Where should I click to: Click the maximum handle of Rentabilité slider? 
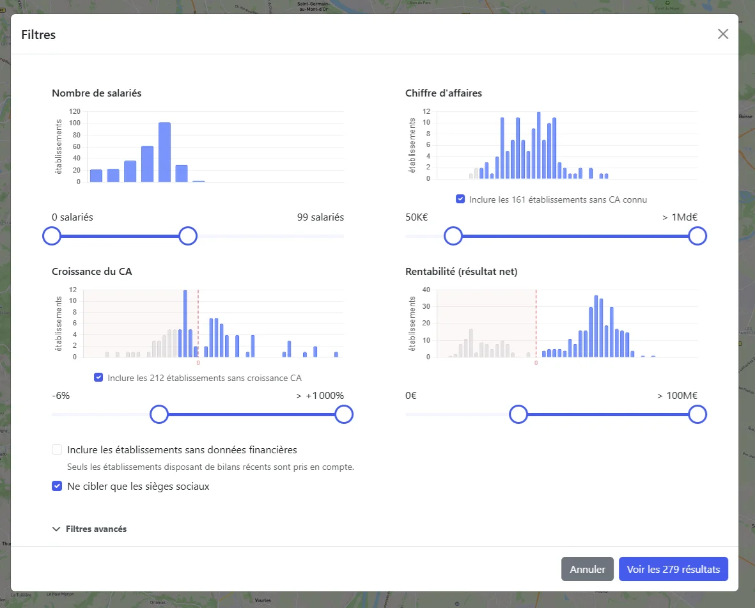697,415
